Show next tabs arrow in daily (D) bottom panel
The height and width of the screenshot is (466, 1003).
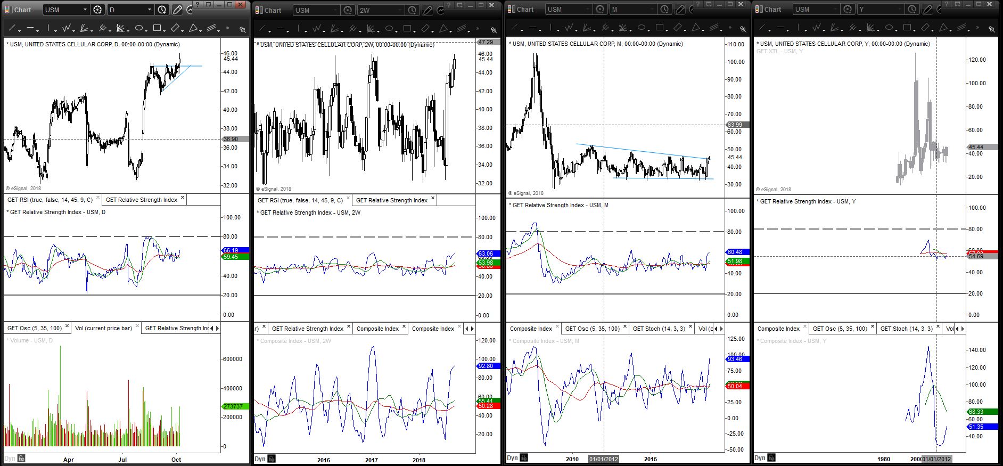[217, 328]
